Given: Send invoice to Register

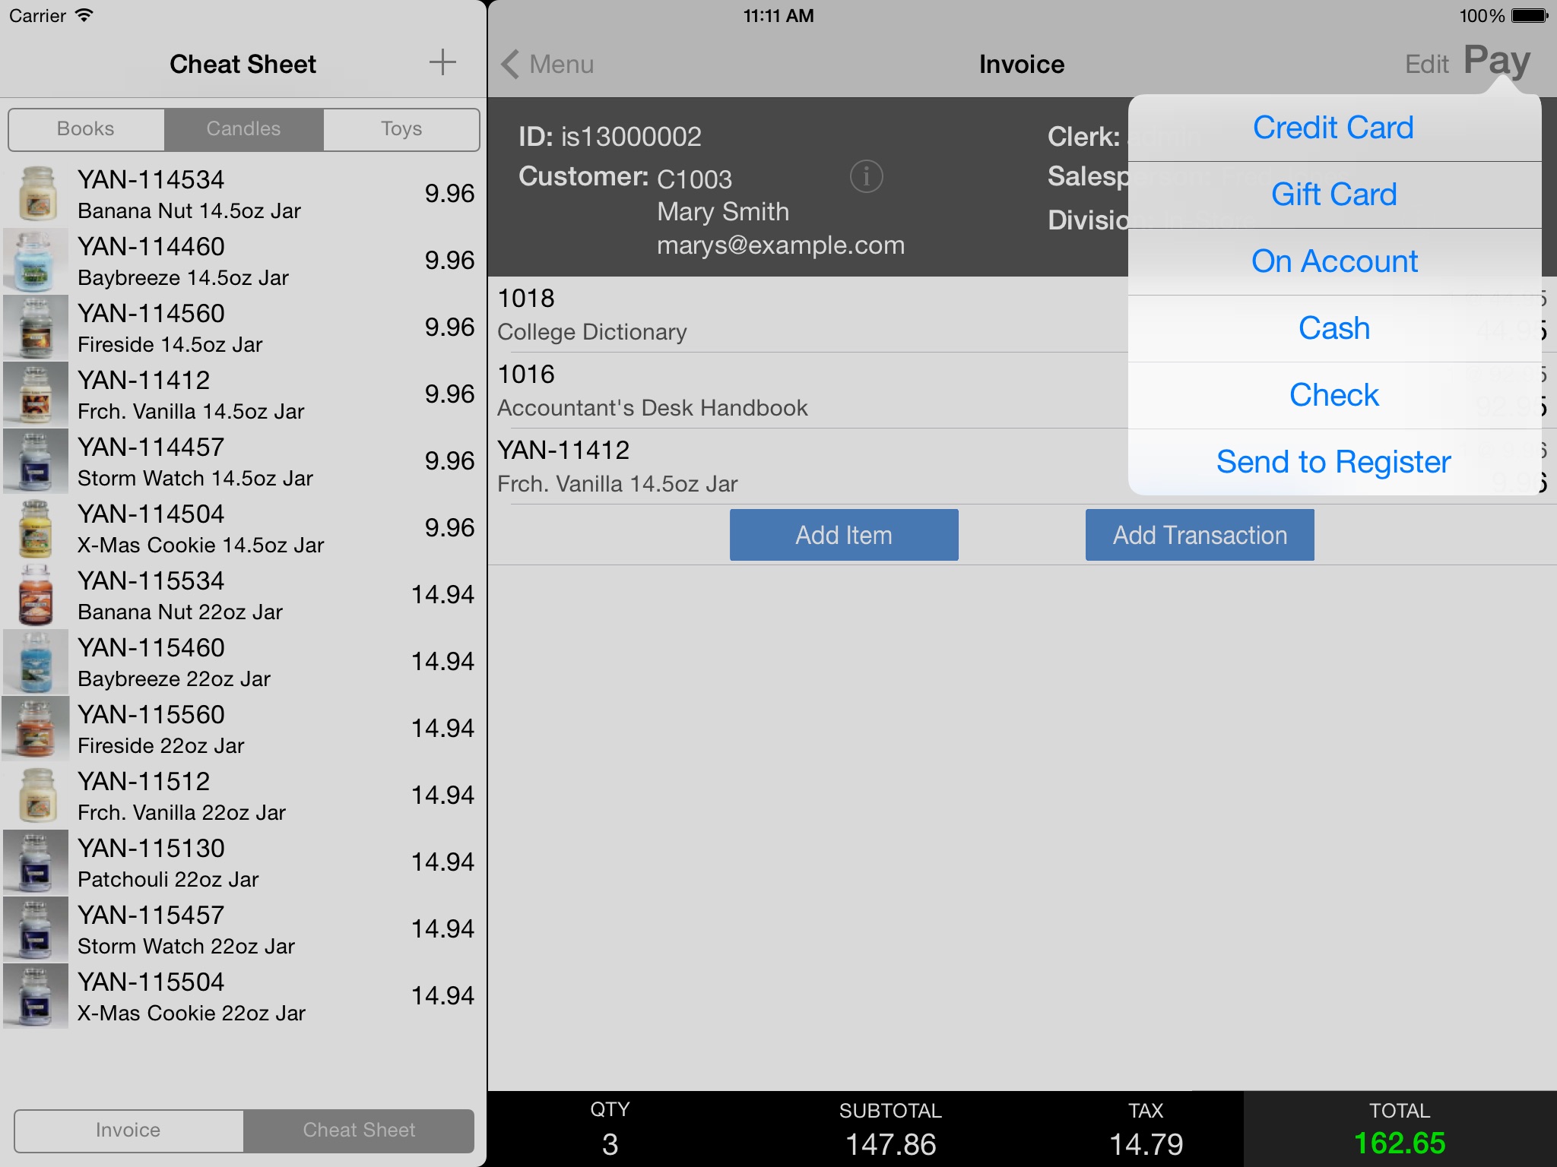Looking at the screenshot, I should point(1335,461).
